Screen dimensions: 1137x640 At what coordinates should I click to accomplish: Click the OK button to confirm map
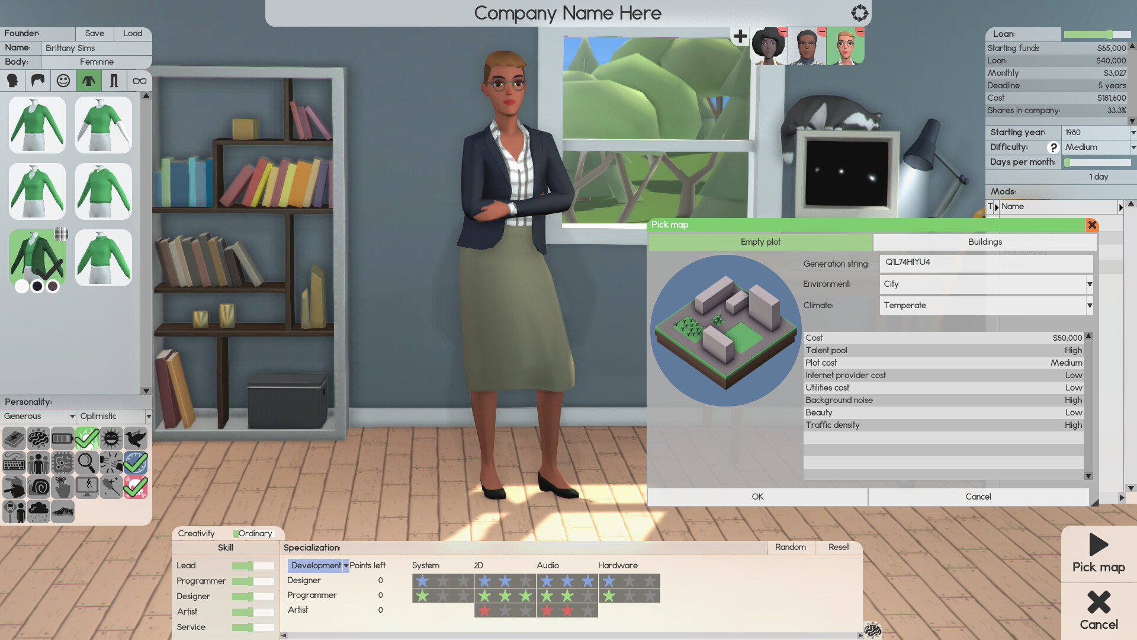757,496
